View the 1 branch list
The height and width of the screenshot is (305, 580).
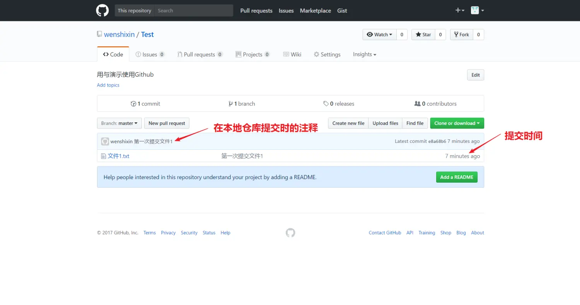click(242, 103)
